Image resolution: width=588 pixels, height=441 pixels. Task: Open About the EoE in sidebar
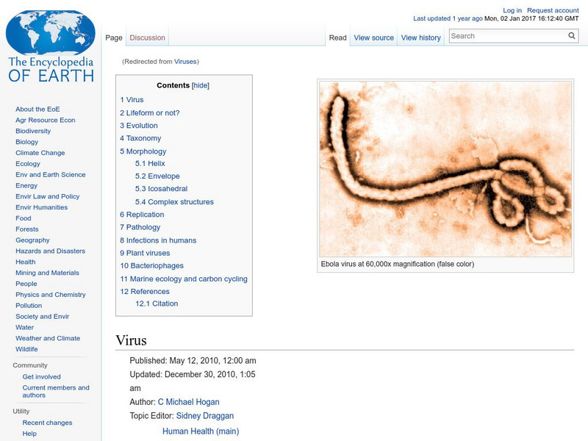pyautogui.click(x=37, y=109)
